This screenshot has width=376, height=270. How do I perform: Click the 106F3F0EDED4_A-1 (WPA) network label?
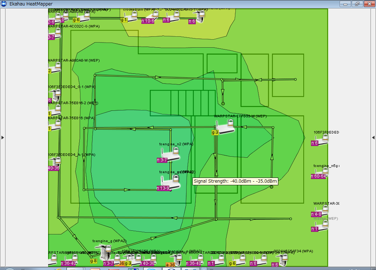pyautogui.click(x=72, y=155)
